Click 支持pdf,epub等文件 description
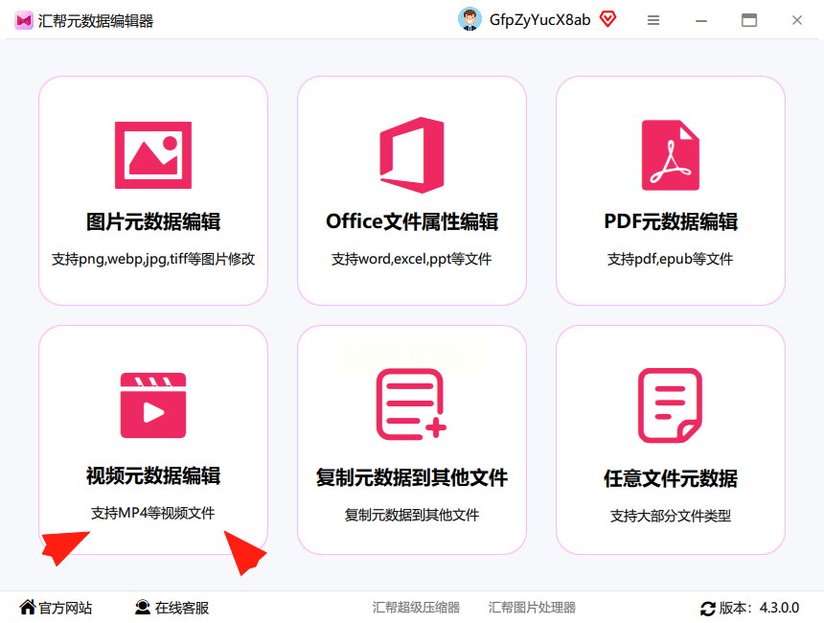Screen dimensions: 824x623 (670, 259)
